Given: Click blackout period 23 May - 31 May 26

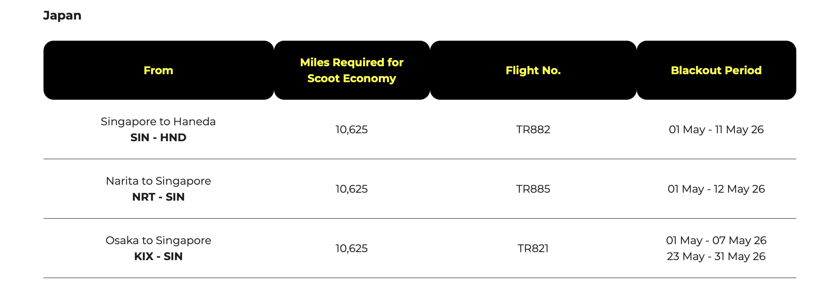Looking at the screenshot, I should point(716,256).
